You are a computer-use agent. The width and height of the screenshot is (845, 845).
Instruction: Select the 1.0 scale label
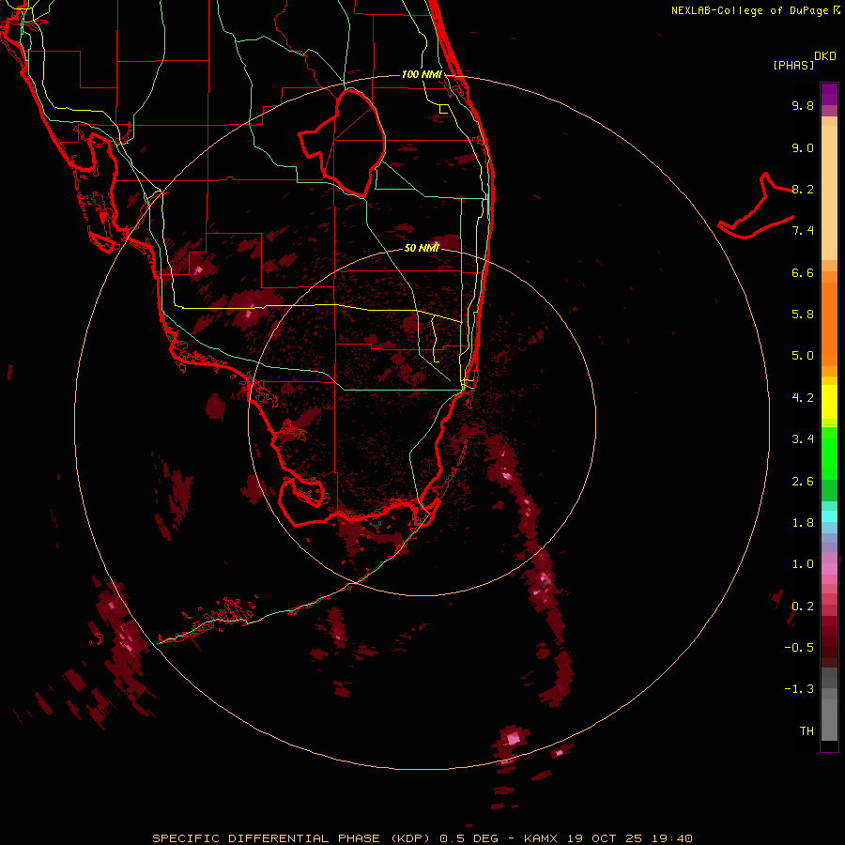pos(803,564)
